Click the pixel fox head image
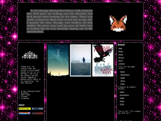Screen dimensions: 161x121 coord(118,24)
